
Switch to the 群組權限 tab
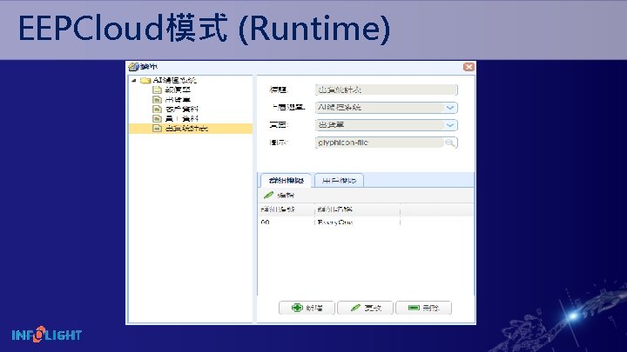pyautogui.click(x=287, y=181)
